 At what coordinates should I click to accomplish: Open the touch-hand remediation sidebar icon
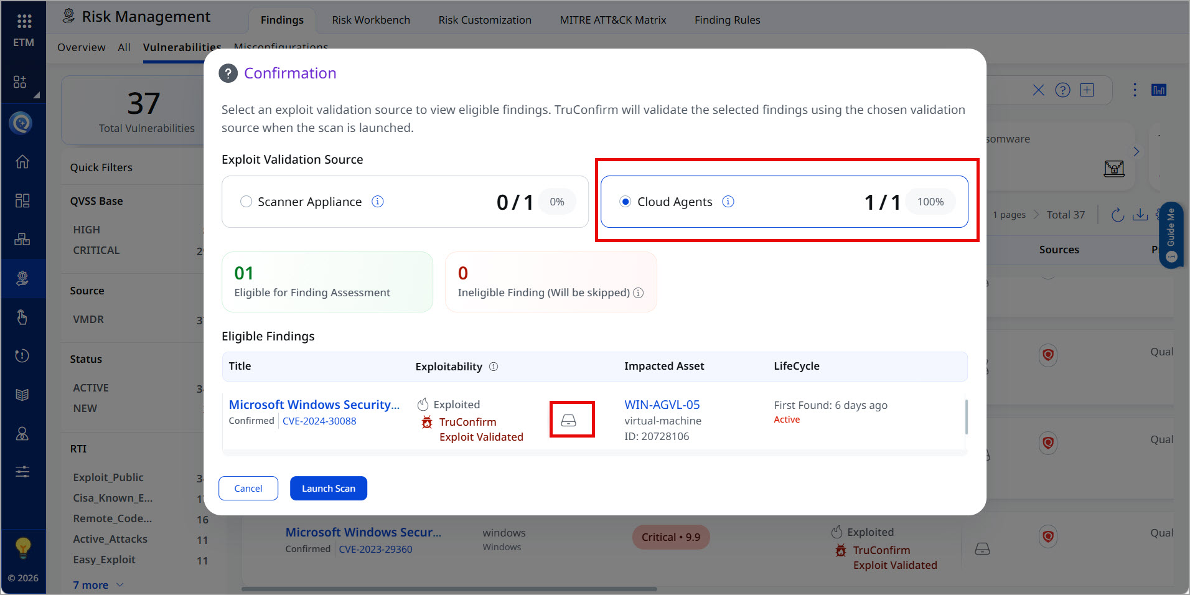point(22,317)
